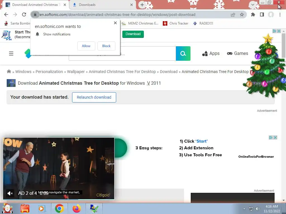286x214 pixels.
Task: Open the warning checkmark taskbar app
Action: coord(94,208)
